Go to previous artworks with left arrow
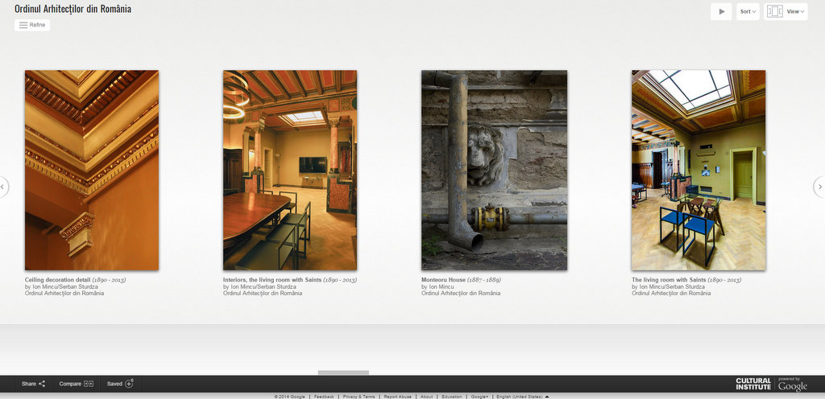 coord(3,187)
